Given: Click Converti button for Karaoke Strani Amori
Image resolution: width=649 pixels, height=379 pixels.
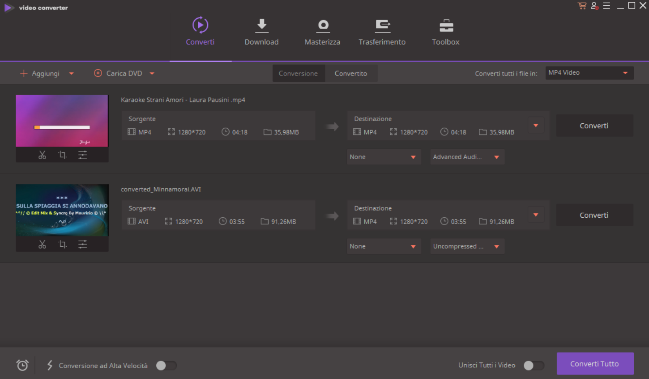Looking at the screenshot, I should 594,126.
